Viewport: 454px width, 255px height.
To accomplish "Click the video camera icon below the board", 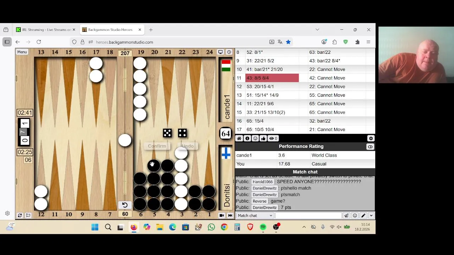I will click(x=221, y=215).
